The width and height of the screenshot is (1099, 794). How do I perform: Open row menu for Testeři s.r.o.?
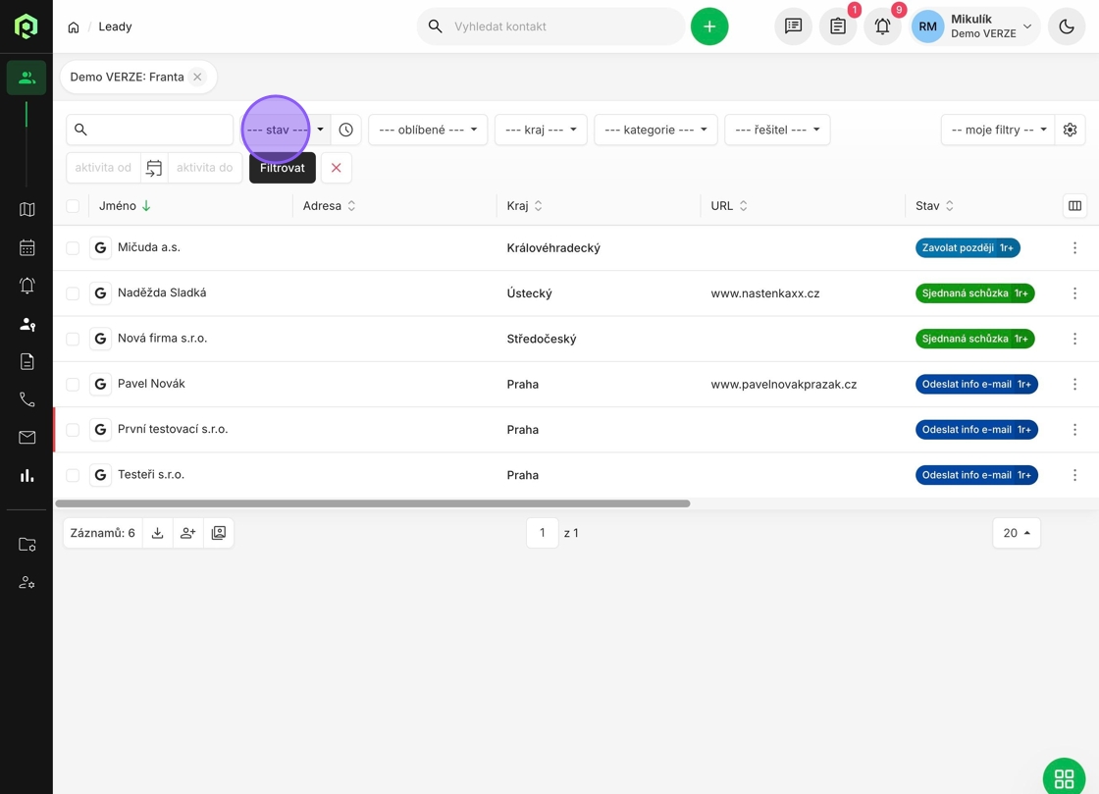coord(1074,475)
